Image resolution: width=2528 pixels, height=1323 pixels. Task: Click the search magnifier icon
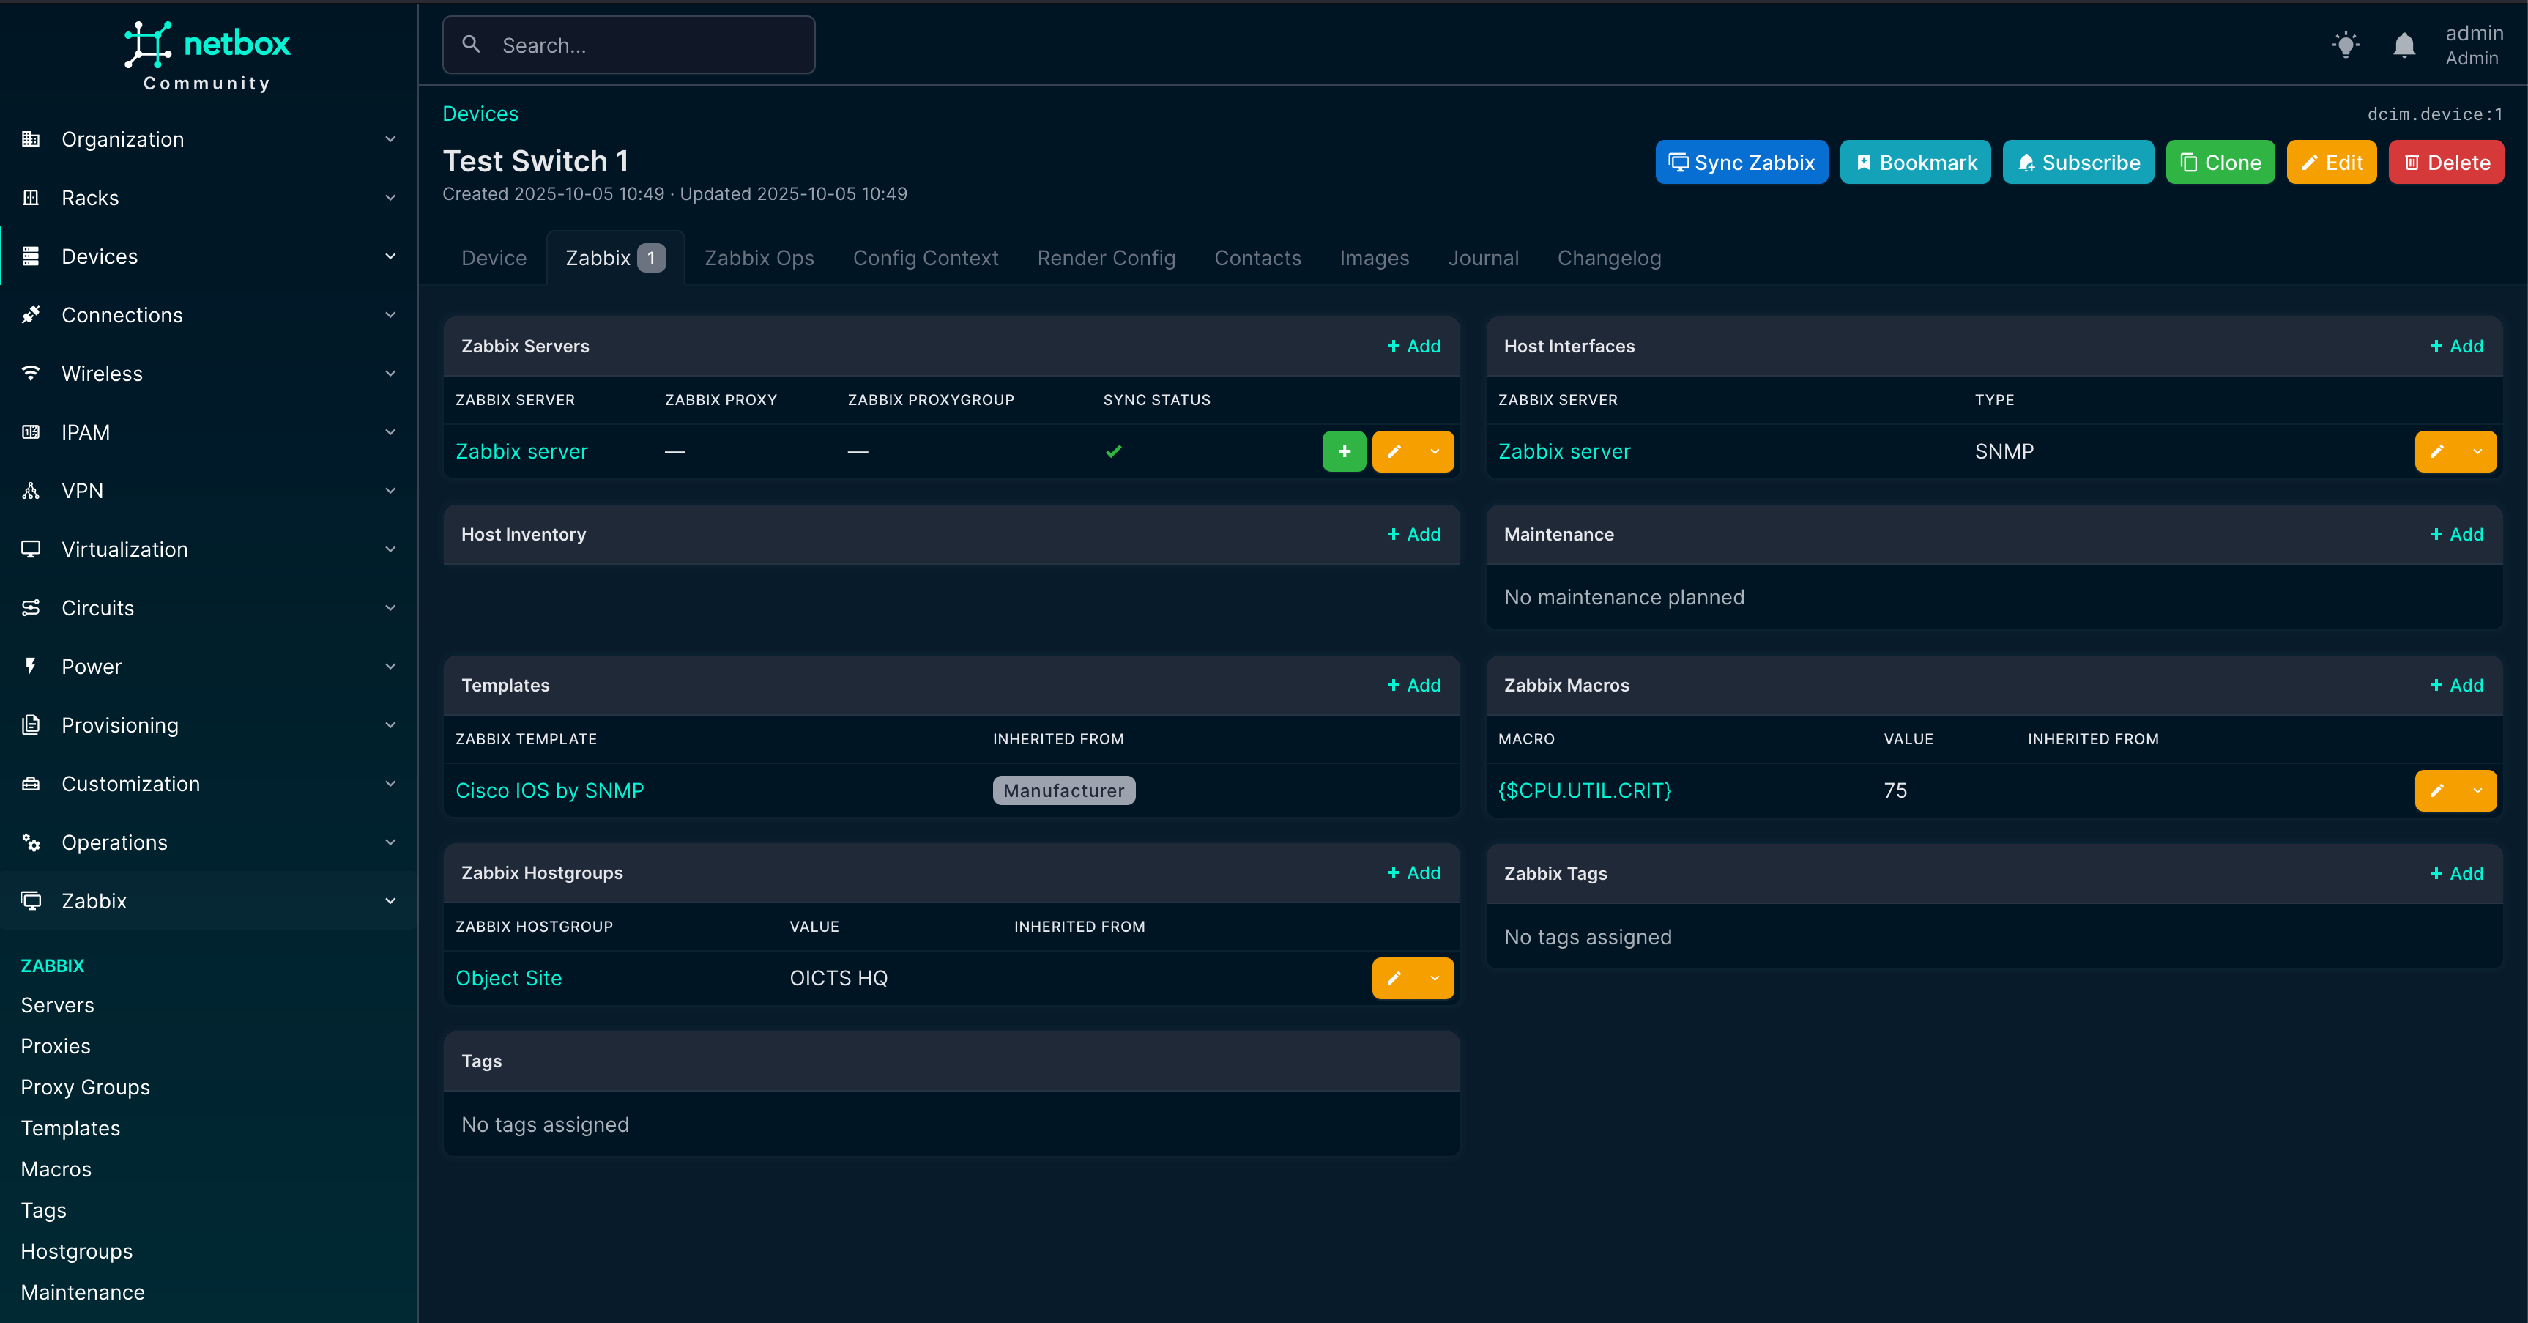[x=471, y=44]
